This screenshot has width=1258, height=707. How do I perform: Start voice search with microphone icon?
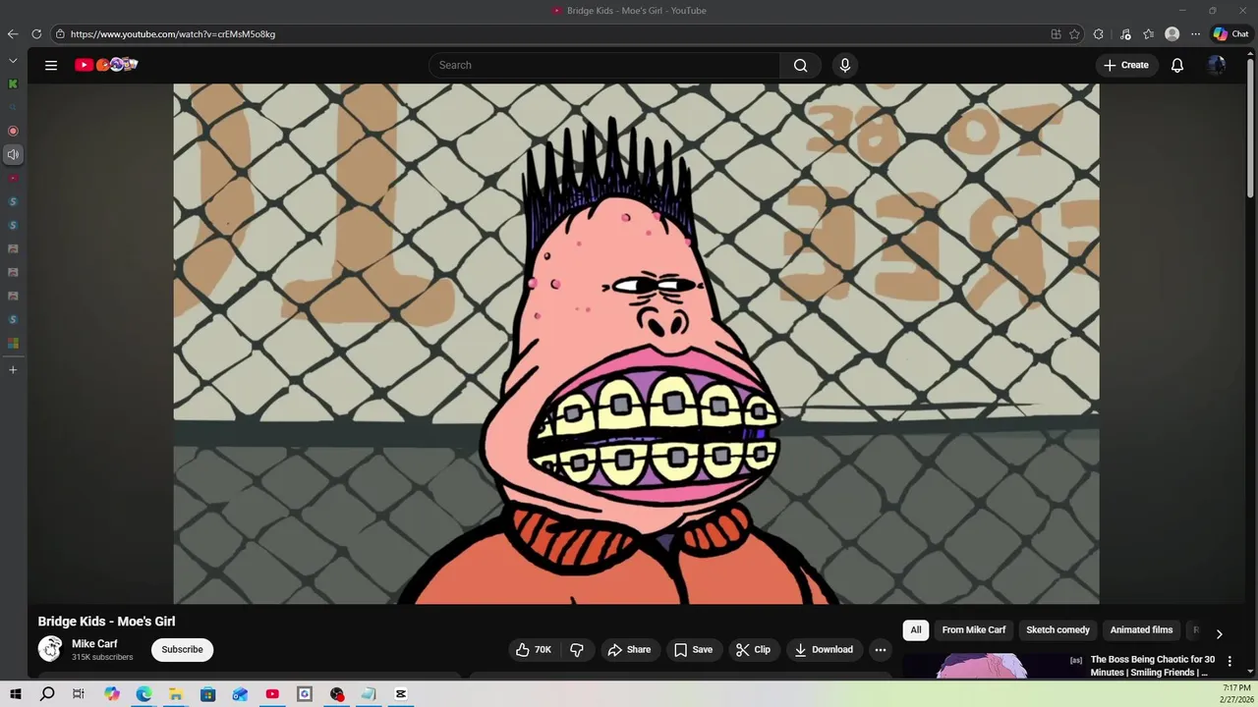[x=844, y=65]
